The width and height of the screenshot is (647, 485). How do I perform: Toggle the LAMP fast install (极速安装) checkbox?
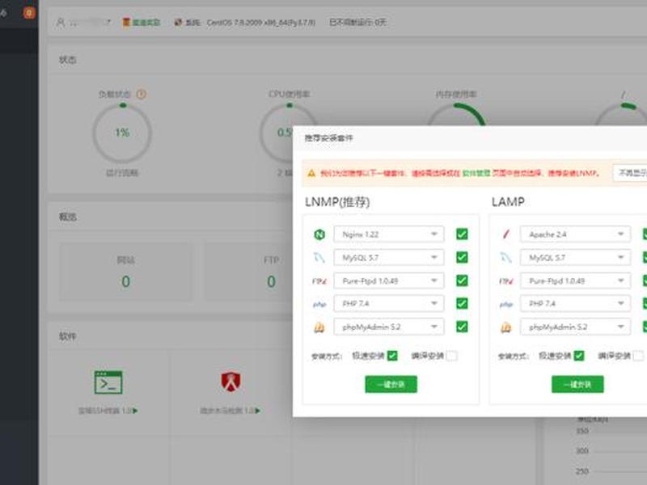point(579,356)
